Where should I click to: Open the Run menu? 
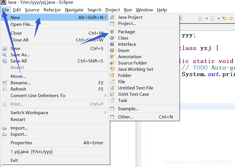[x=128, y=10]
